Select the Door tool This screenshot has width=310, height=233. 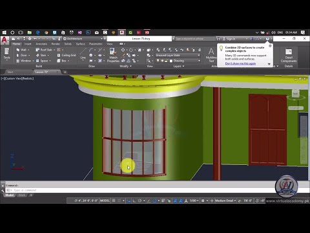[21, 55]
